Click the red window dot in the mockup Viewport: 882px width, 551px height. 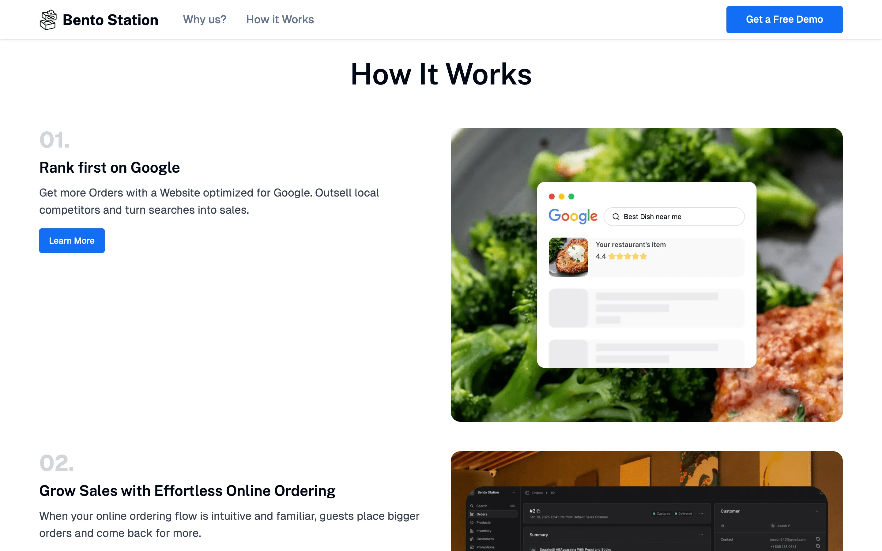tap(552, 197)
